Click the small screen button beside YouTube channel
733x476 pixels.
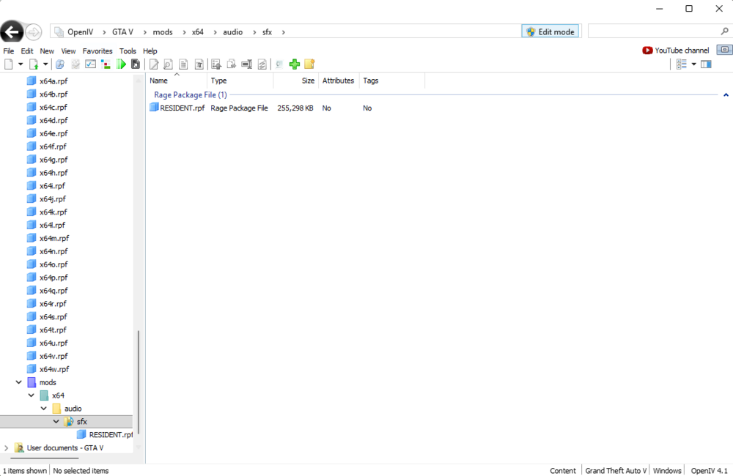click(724, 50)
